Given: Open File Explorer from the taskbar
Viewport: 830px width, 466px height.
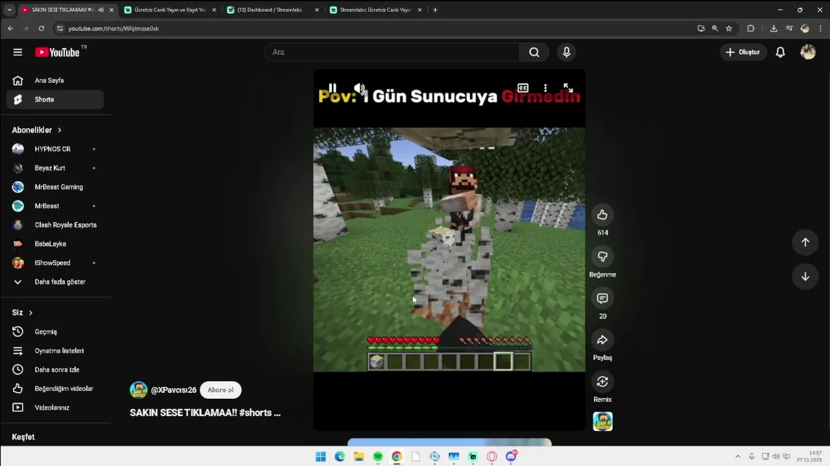Looking at the screenshot, I should tap(359, 457).
